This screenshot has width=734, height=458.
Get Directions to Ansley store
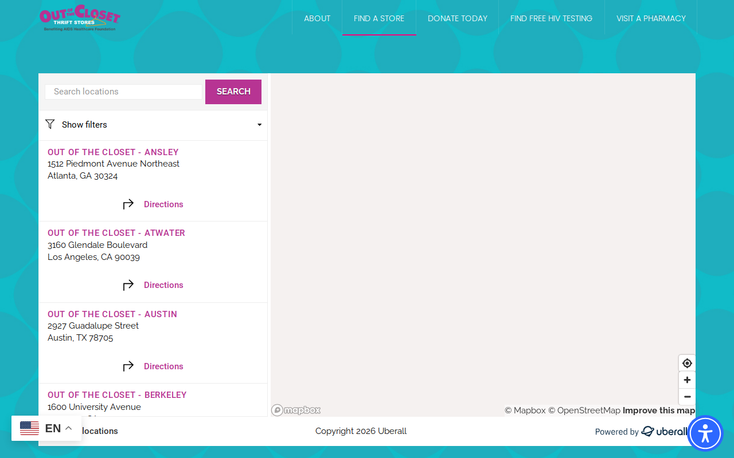163,204
